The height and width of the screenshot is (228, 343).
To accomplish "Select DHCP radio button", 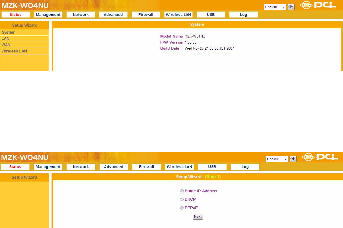I will (182, 199).
